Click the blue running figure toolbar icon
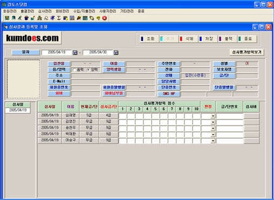The height and width of the screenshot is (200, 274). click(x=52, y=18)
